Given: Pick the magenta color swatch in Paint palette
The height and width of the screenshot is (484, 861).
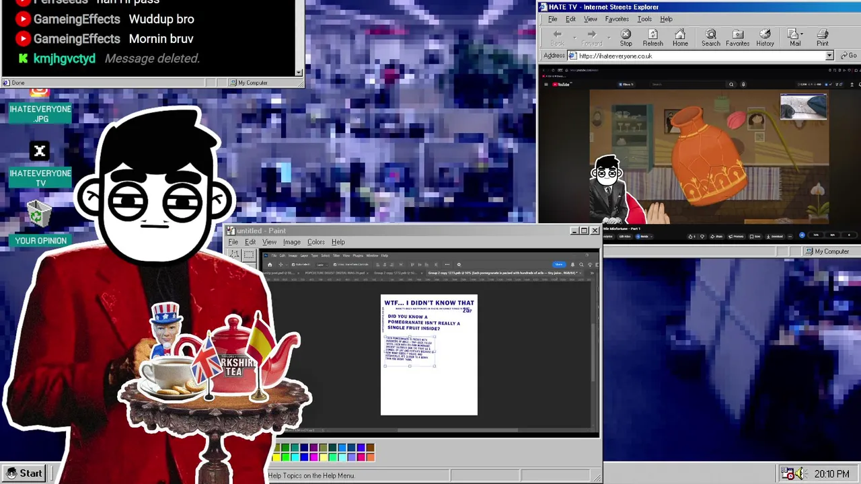Looking at the screenshot, I should 313,457.
